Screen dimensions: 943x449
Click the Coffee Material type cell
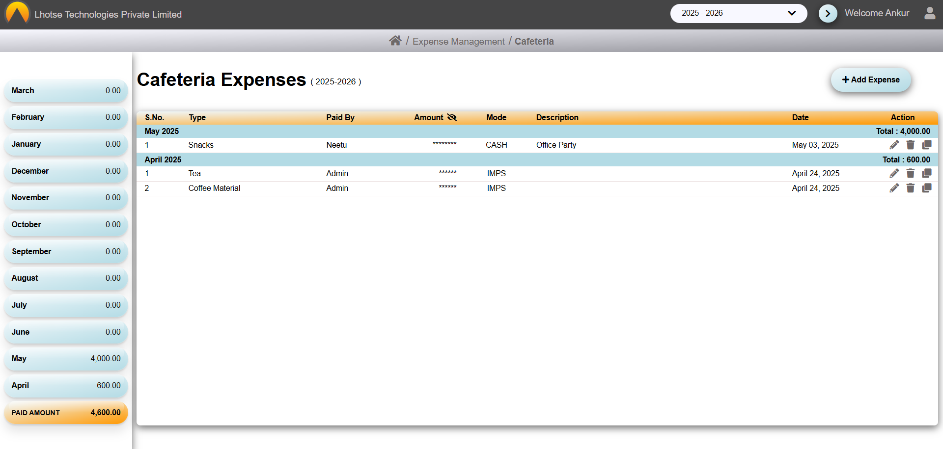214,188
